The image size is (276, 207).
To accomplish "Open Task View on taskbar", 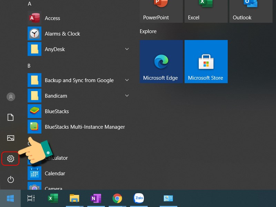I will click(31, 198).
